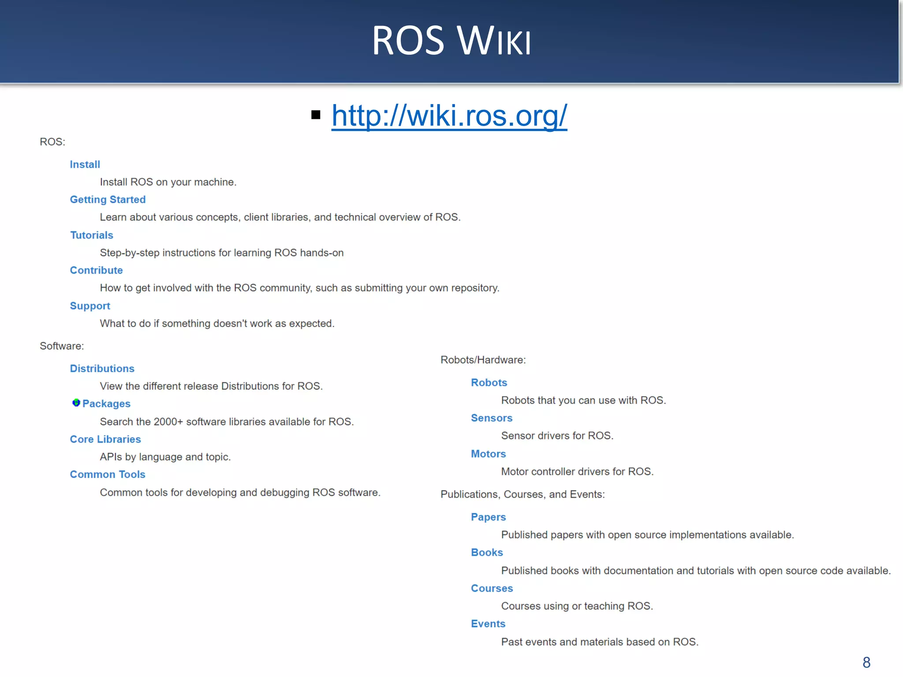903x677 pixels.
Task: Click the Packages link
Action: [106, 404]
